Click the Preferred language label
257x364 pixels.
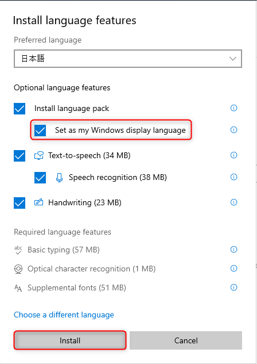click(48, 40)
